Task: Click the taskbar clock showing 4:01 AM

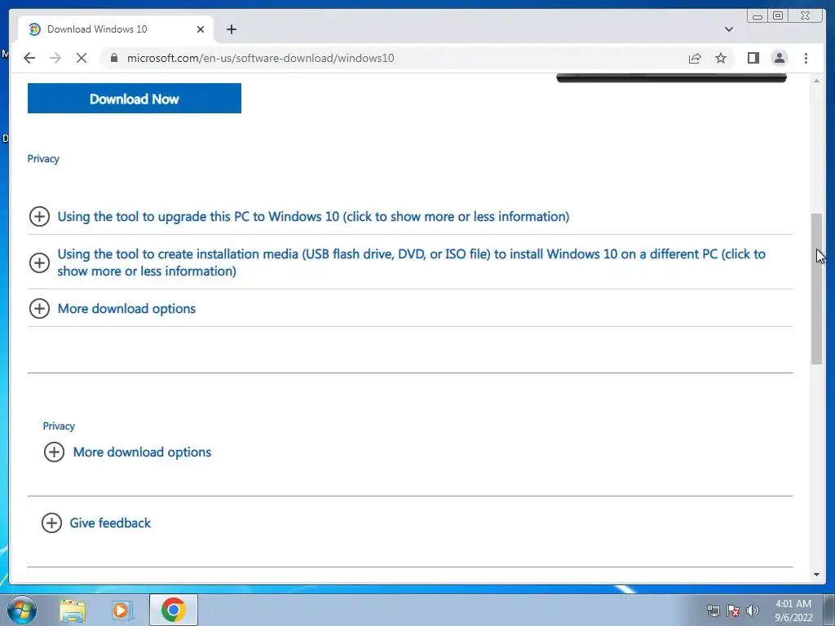Action: (x=793, y=611)
